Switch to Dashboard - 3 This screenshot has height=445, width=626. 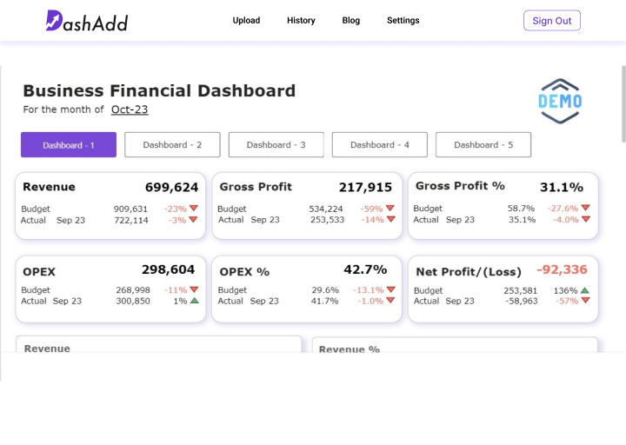coord(276,145)
